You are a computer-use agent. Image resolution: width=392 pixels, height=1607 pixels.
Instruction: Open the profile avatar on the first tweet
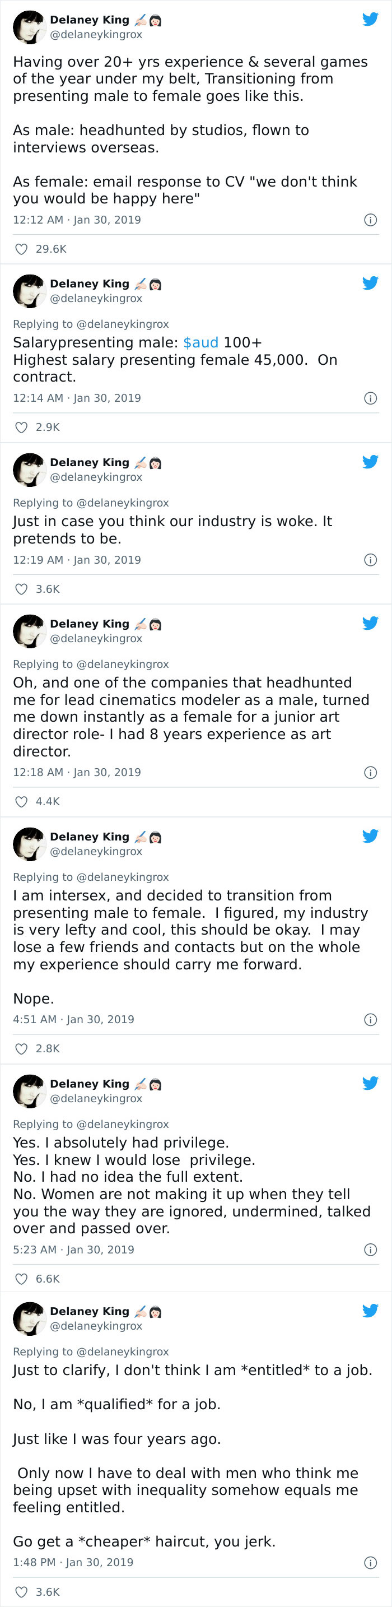coord(29,27)
